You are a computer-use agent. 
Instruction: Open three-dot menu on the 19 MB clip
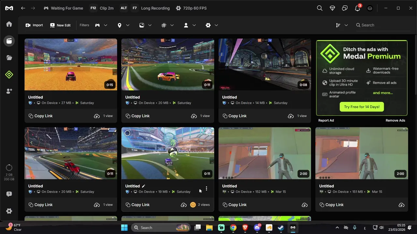pyautogui.click(x=206, y=188)
